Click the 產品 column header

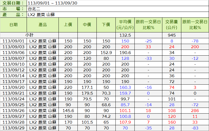point(42,25)
